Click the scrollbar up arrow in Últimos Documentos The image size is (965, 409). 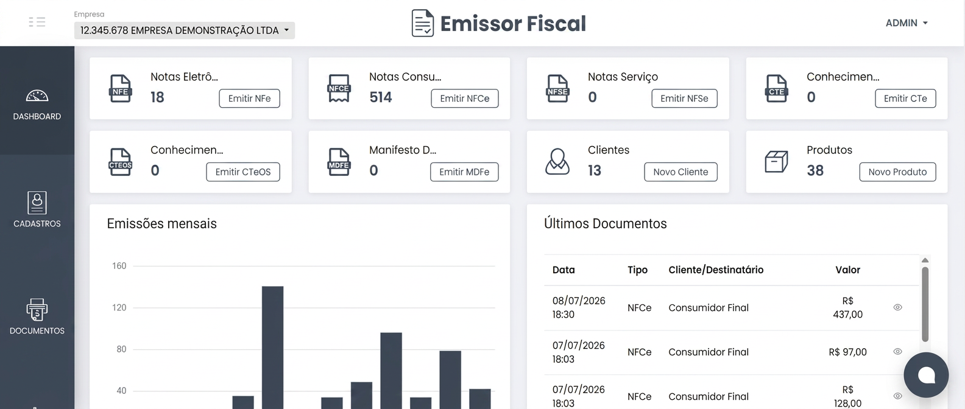tap(925, 260)
